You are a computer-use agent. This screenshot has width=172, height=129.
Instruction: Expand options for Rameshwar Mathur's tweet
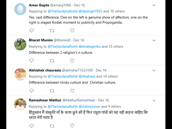click(x=154, y=100)
